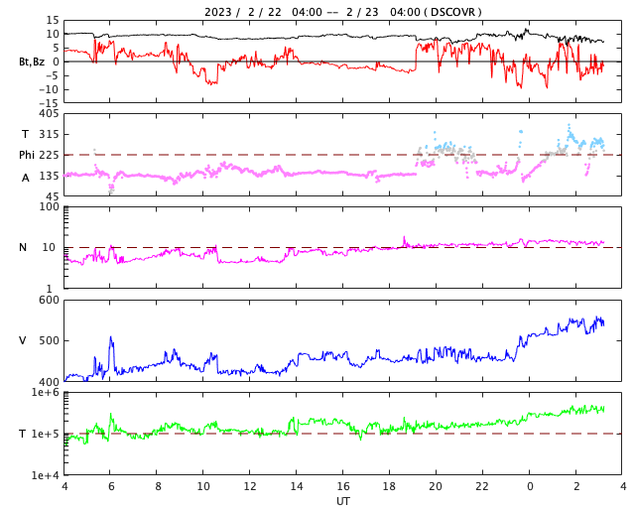Viewport: 635px width, 508px height.
Task: Click the '20' hour label on the UT axis
Action: point(436,486)
